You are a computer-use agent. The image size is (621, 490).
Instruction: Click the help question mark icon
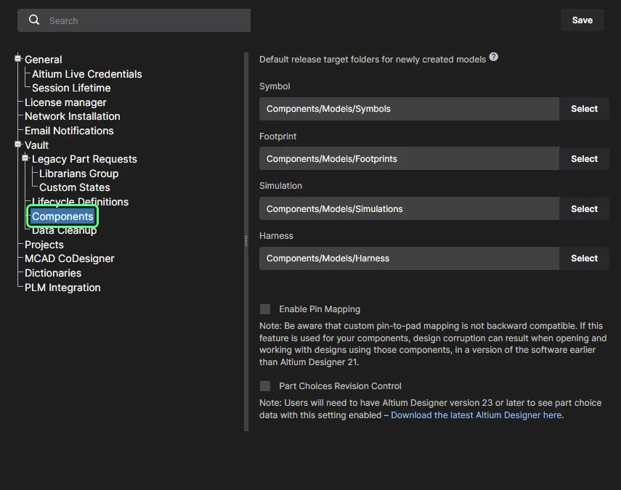[494, 57]
